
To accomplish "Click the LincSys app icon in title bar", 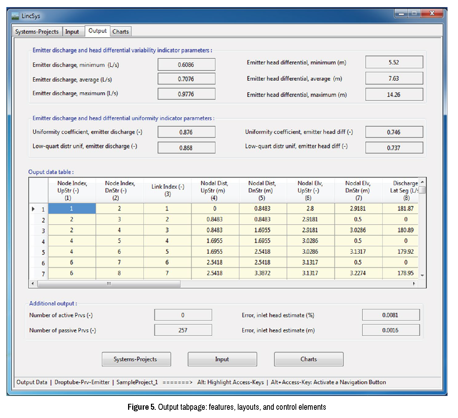I will 15,16.
